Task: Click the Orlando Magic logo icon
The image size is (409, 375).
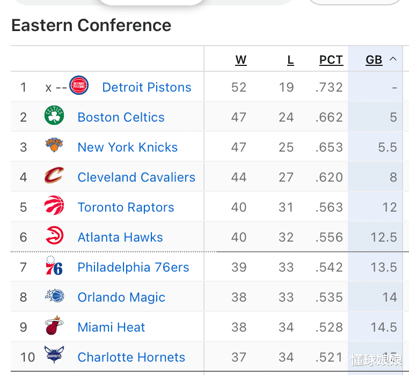Action: coord(54,296)
